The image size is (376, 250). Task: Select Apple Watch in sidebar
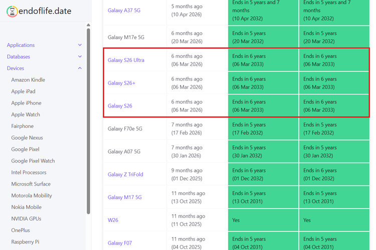click(x=26, y=114)
